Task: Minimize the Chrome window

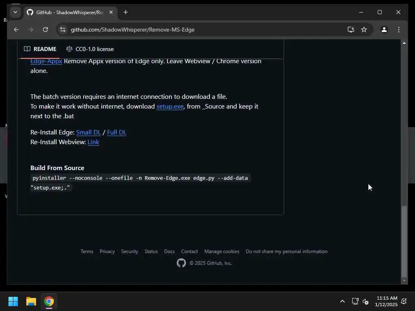Action: [361, 12]
